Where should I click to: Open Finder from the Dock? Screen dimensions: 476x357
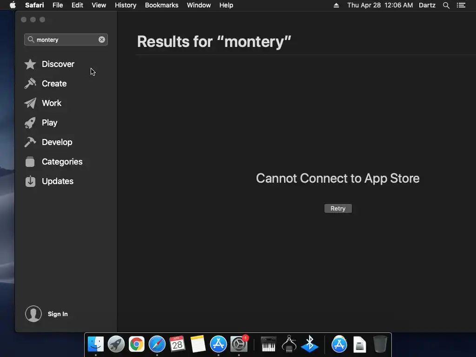pyautogui.click(x=96, y=344)
